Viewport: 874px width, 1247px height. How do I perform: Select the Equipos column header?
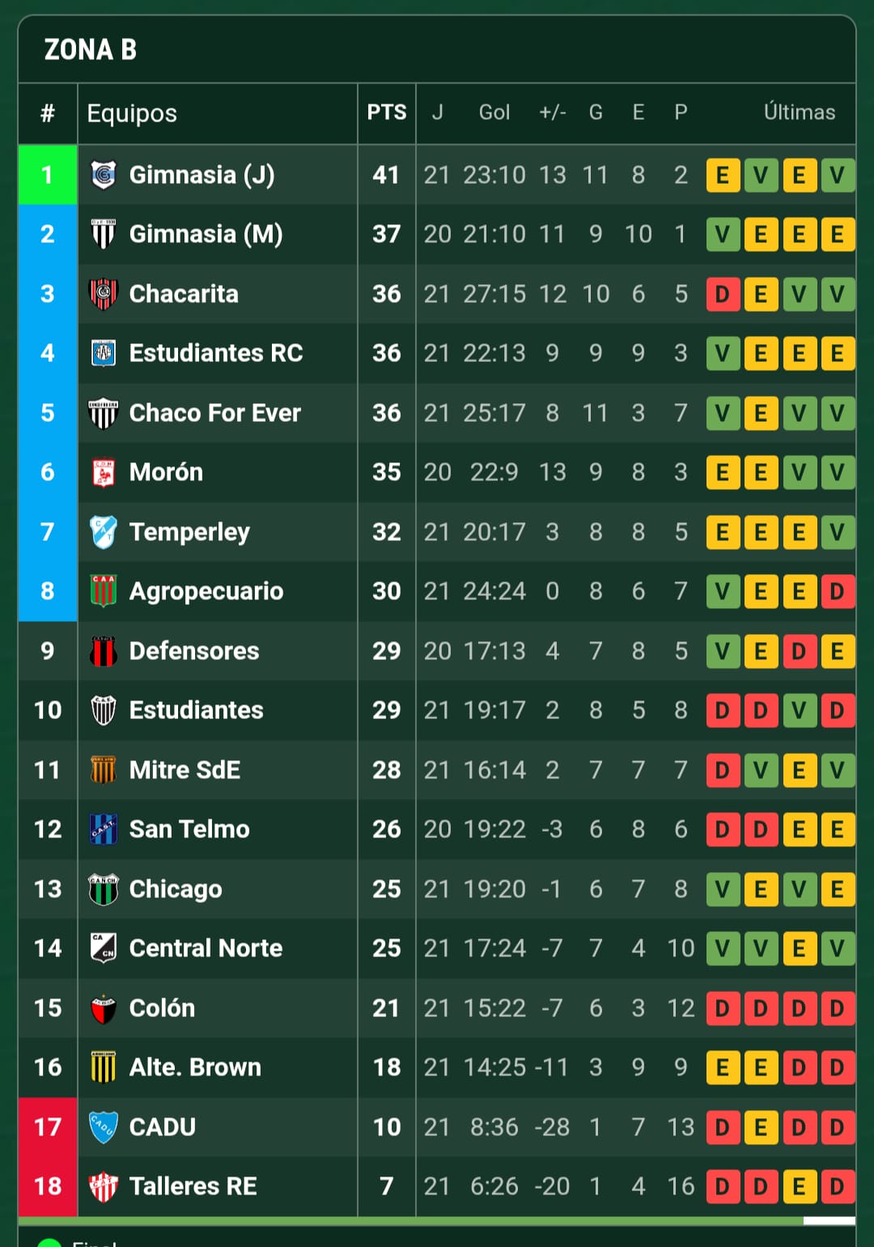[x=132, y=113]
